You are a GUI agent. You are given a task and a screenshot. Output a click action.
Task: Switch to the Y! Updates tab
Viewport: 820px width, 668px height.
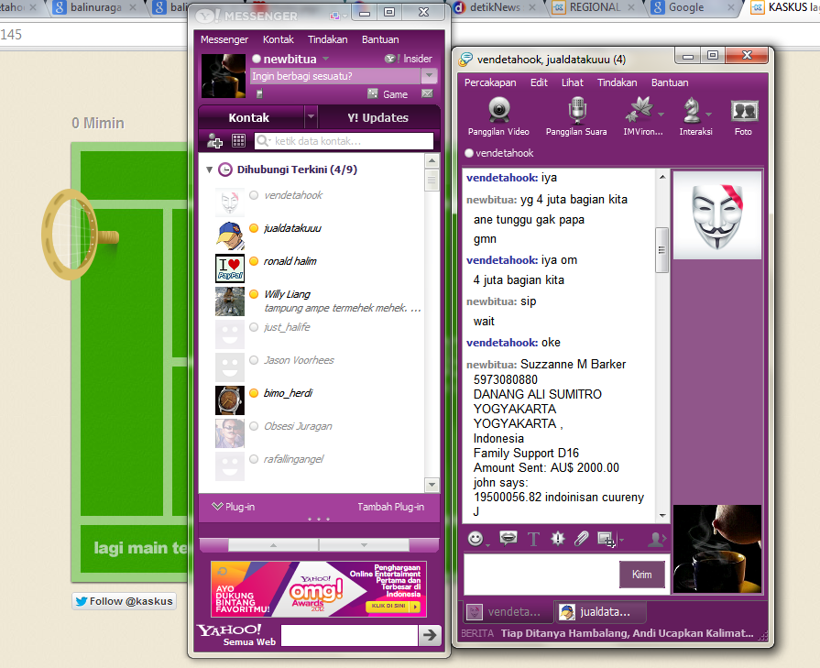pyautogui.click(x=378, y=117)
